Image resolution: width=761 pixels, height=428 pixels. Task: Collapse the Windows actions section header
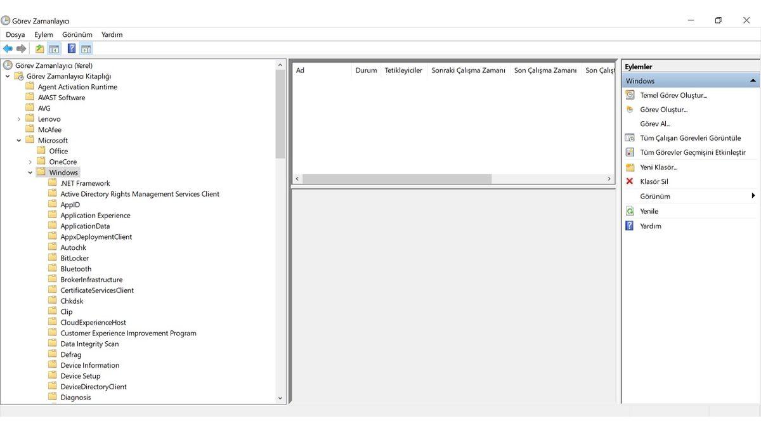[x=753, y=81]
